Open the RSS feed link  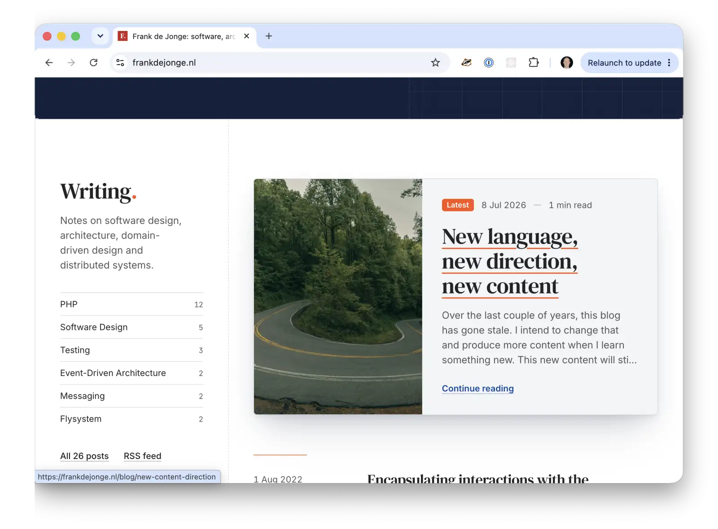tap(142, 456)
